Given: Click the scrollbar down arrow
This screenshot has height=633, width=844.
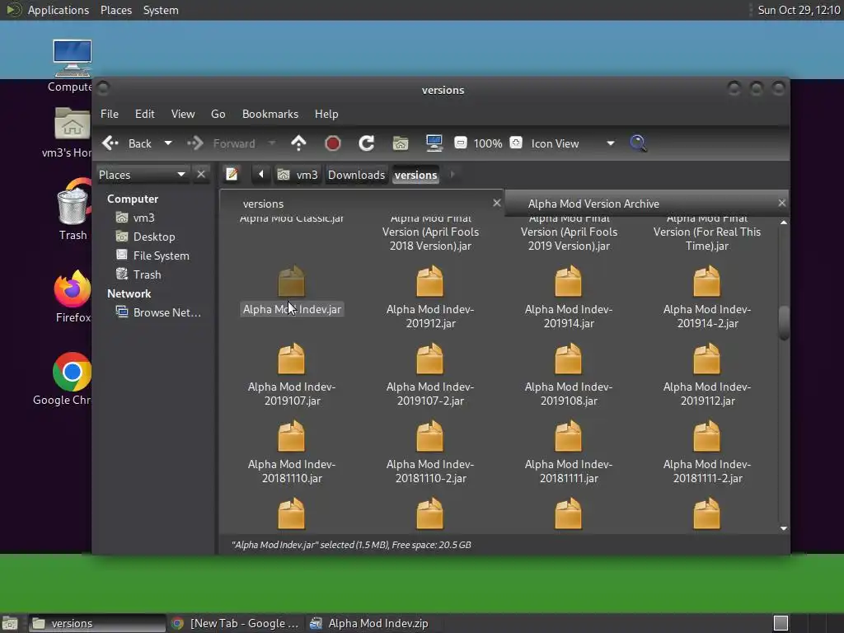Looking at the screenshot, I should point(784,528).
